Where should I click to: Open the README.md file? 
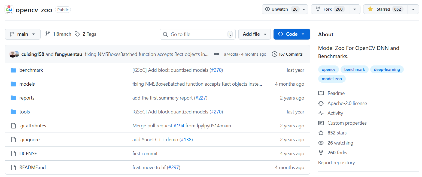tap(32, 167)
